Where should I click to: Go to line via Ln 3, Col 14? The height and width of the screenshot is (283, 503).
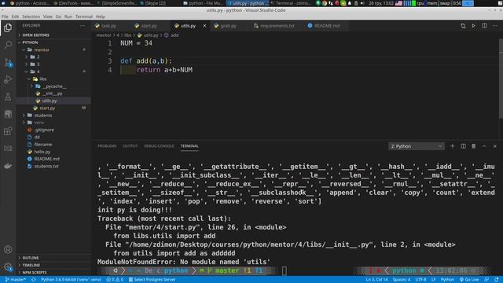(376, 280)
